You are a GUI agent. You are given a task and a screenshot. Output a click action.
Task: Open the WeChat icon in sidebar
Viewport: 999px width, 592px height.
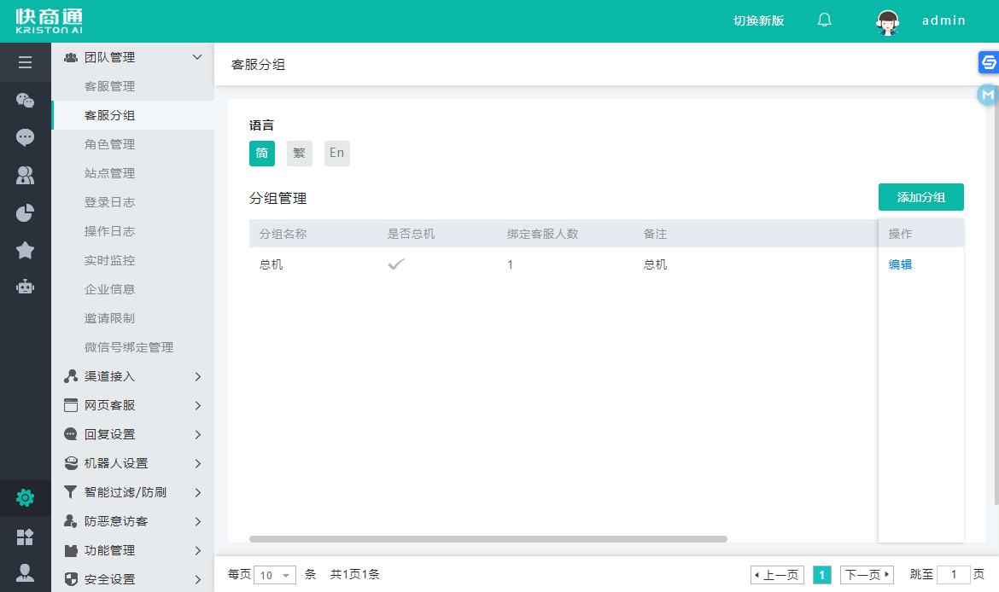pyautogui.click(x=25, y=101)
